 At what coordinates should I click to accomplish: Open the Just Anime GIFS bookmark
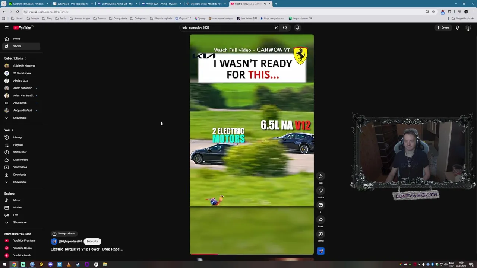coord(247,19)
